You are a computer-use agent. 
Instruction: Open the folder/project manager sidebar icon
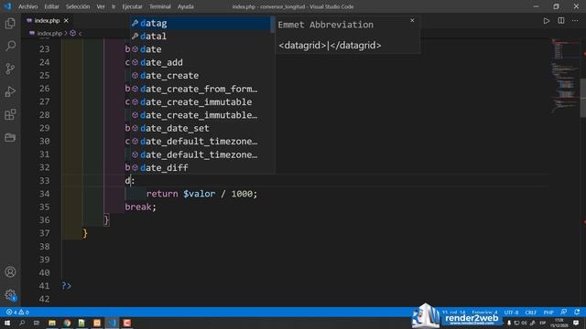(10, 137)
